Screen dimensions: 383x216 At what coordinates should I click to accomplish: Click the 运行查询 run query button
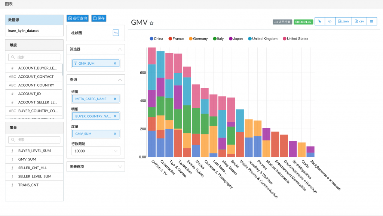point(77,18)
